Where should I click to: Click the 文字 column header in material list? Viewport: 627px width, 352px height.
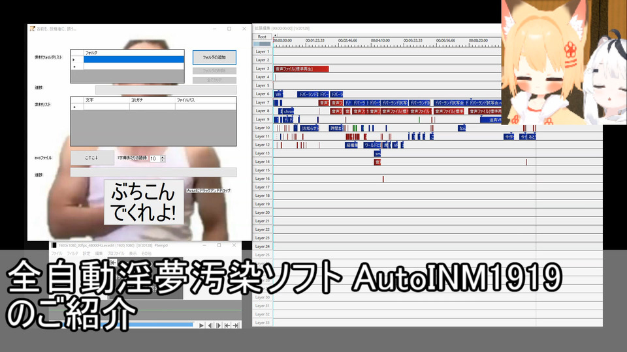[x=106, y=100]
